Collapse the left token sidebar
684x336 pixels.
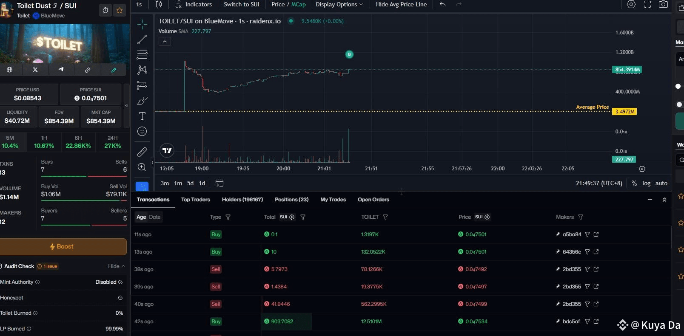pyautogui.click(x=127, y=105)
